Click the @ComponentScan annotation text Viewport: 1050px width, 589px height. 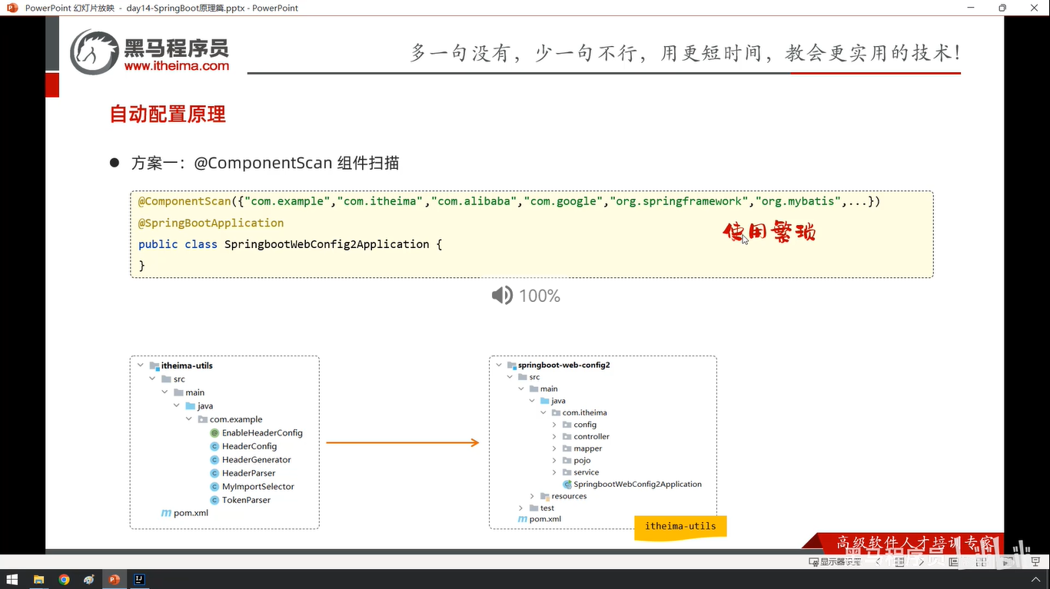(x=184, y=201)
